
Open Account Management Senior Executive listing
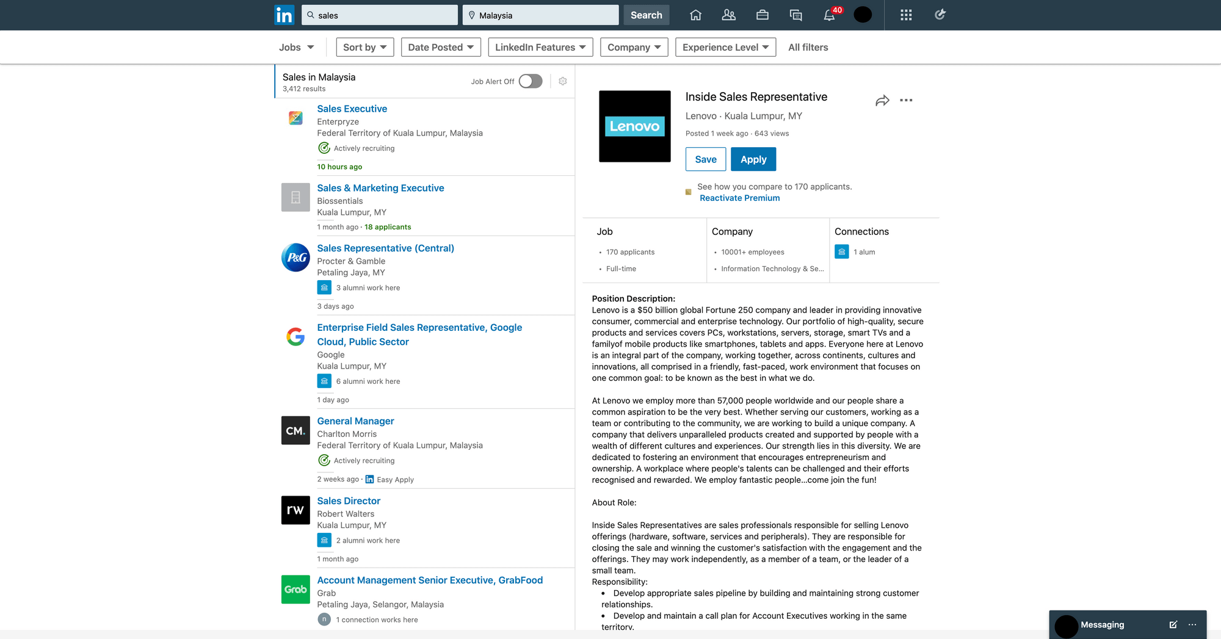click(x=430, y=580)
